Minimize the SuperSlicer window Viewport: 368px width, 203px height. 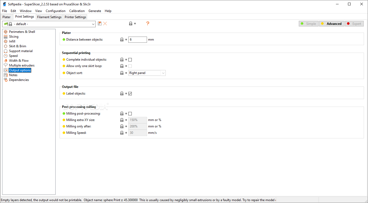pos(337,4)
